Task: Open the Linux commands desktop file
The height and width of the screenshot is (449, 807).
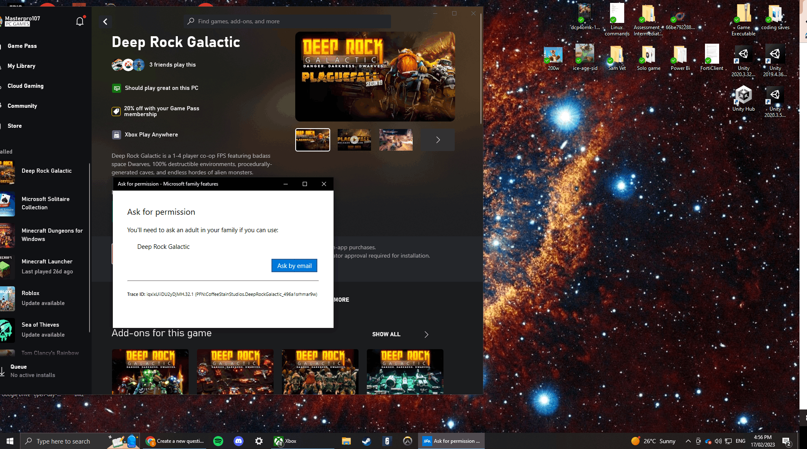Action: click(617, 20)
